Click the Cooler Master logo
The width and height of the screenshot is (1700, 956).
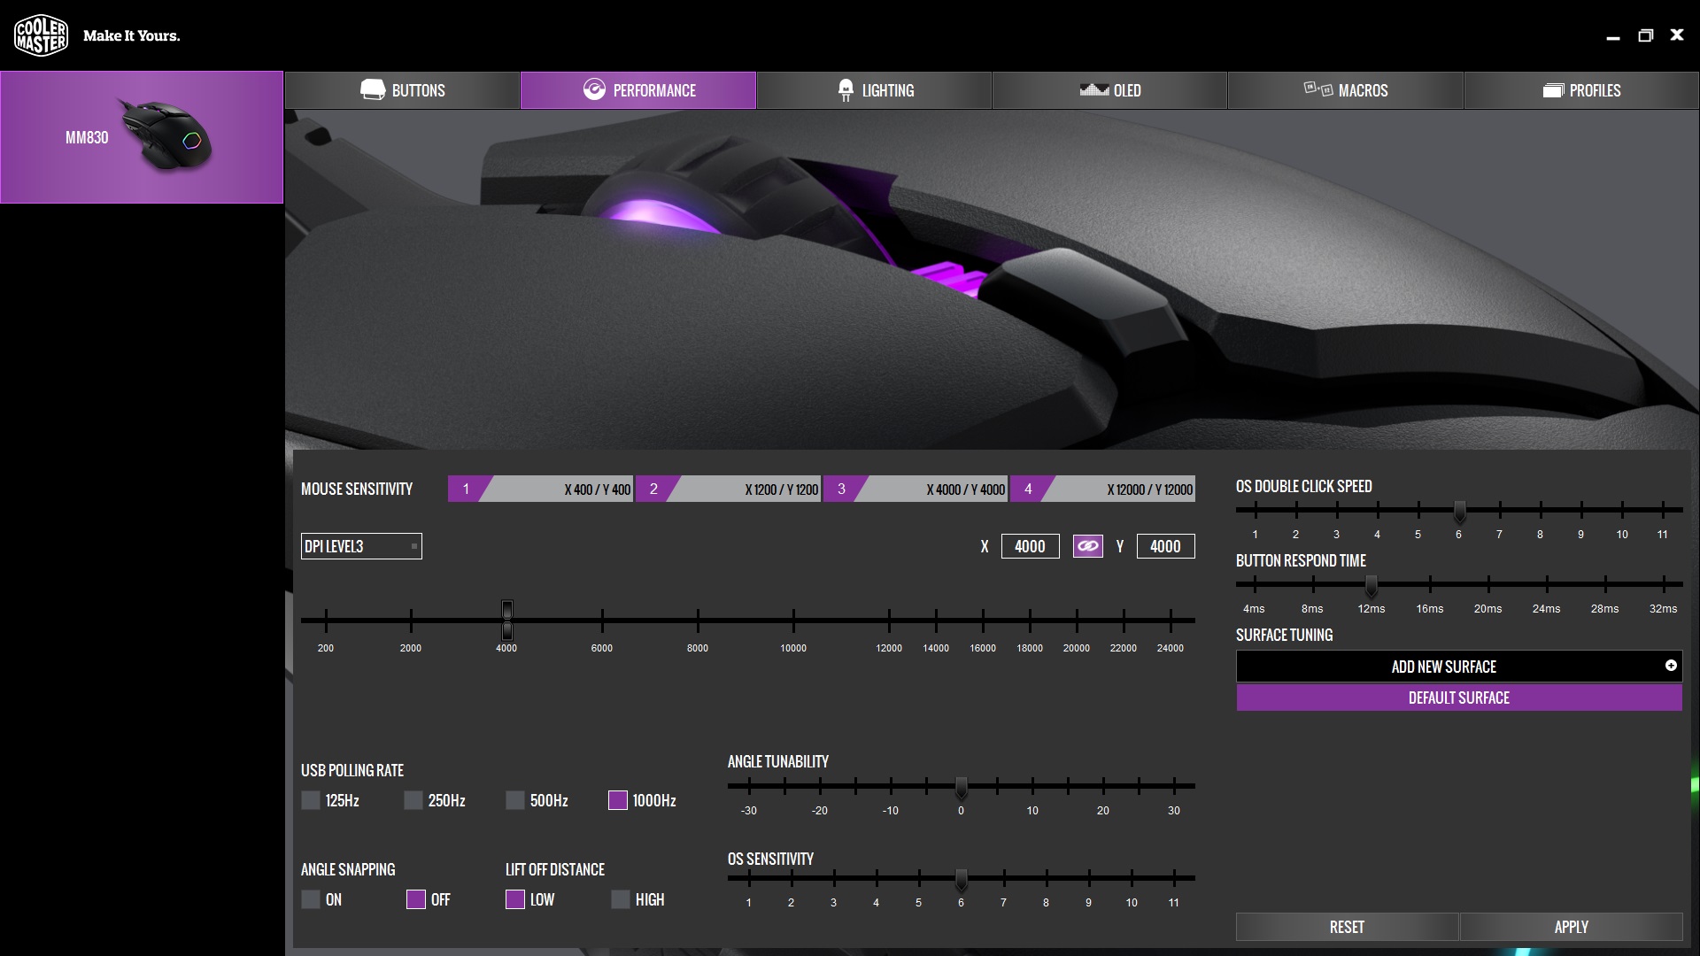(41, 35)
